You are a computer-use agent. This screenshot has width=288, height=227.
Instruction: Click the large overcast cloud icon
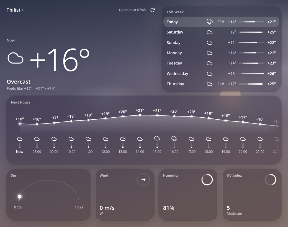point(16,58)
